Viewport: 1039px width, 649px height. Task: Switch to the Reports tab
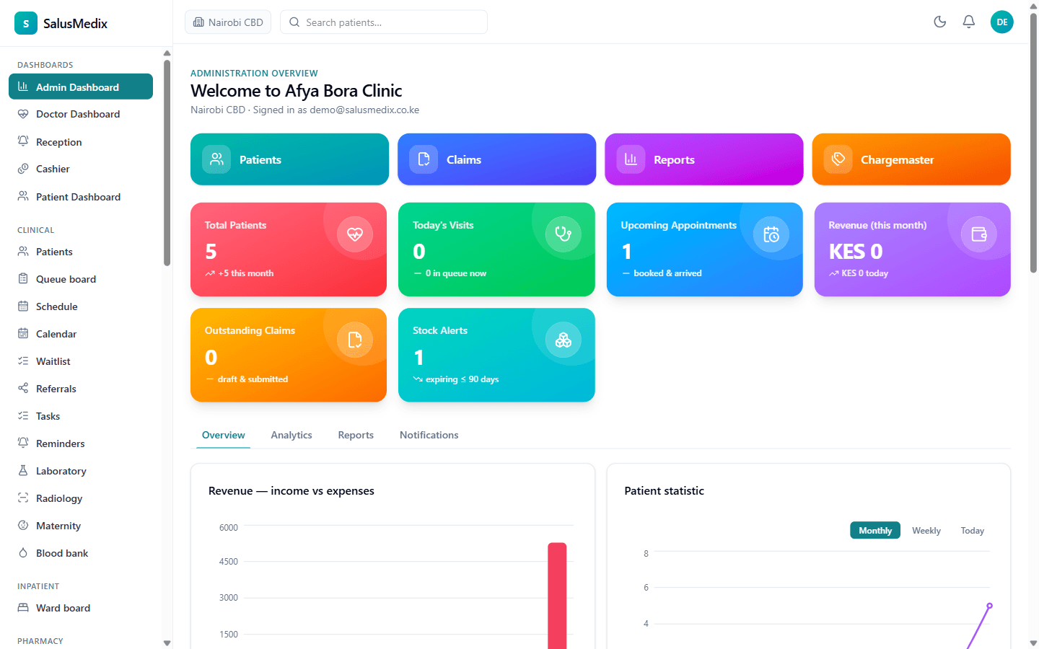click(356, 435)
